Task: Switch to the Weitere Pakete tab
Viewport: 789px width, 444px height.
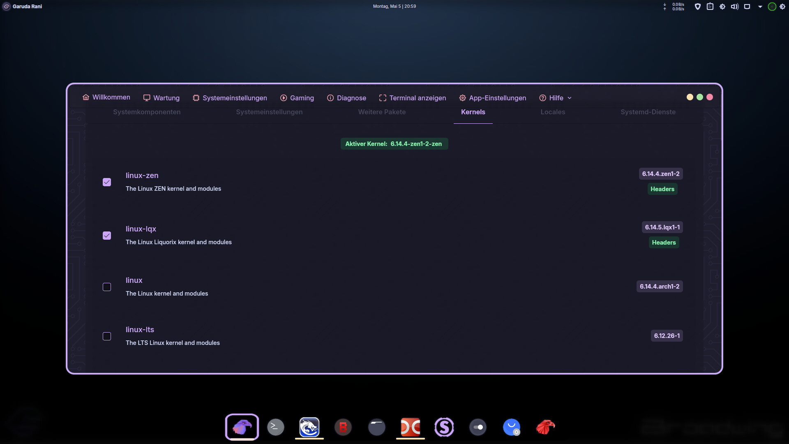Action: click(382, 112)
